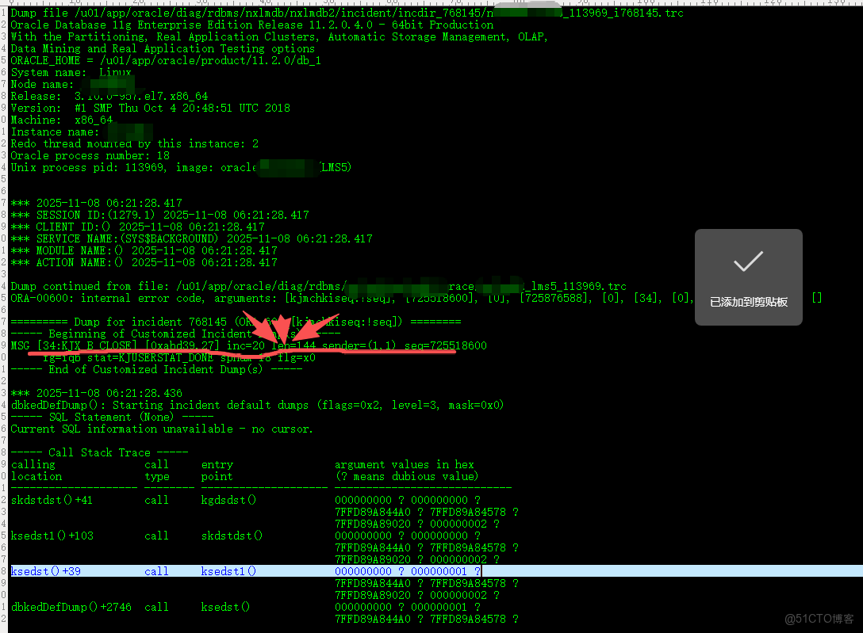The height and width of the screenshot is (633, 863).
Task: Click the 'Unix process pid: 113969' line
Action: 181,168
